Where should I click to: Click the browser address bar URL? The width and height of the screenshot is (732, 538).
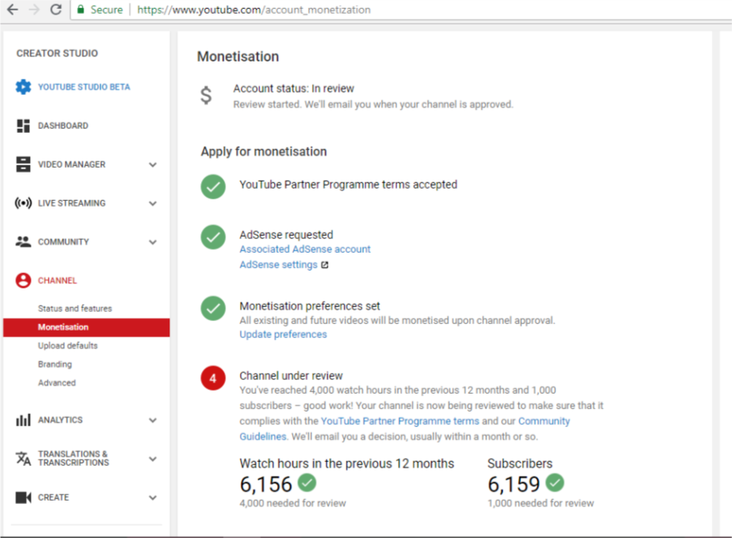(x=254, y=10)
